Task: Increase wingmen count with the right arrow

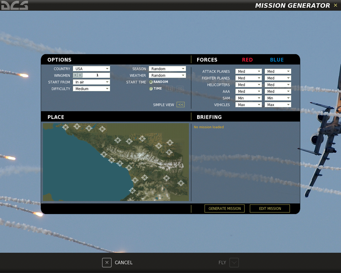Action: click(79, 75)
